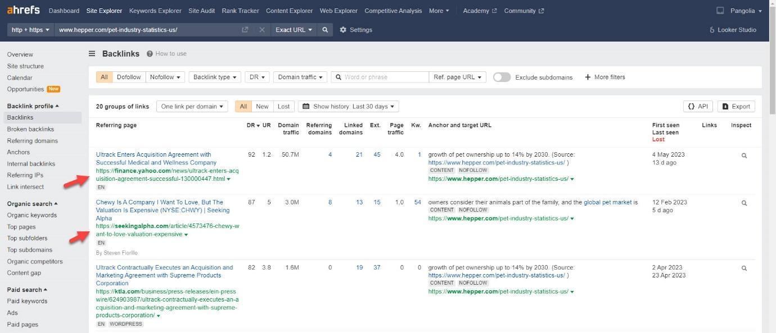The image size is (776, 333).
Task: Click the Ahrefs logo
Action: click(23, 10)
